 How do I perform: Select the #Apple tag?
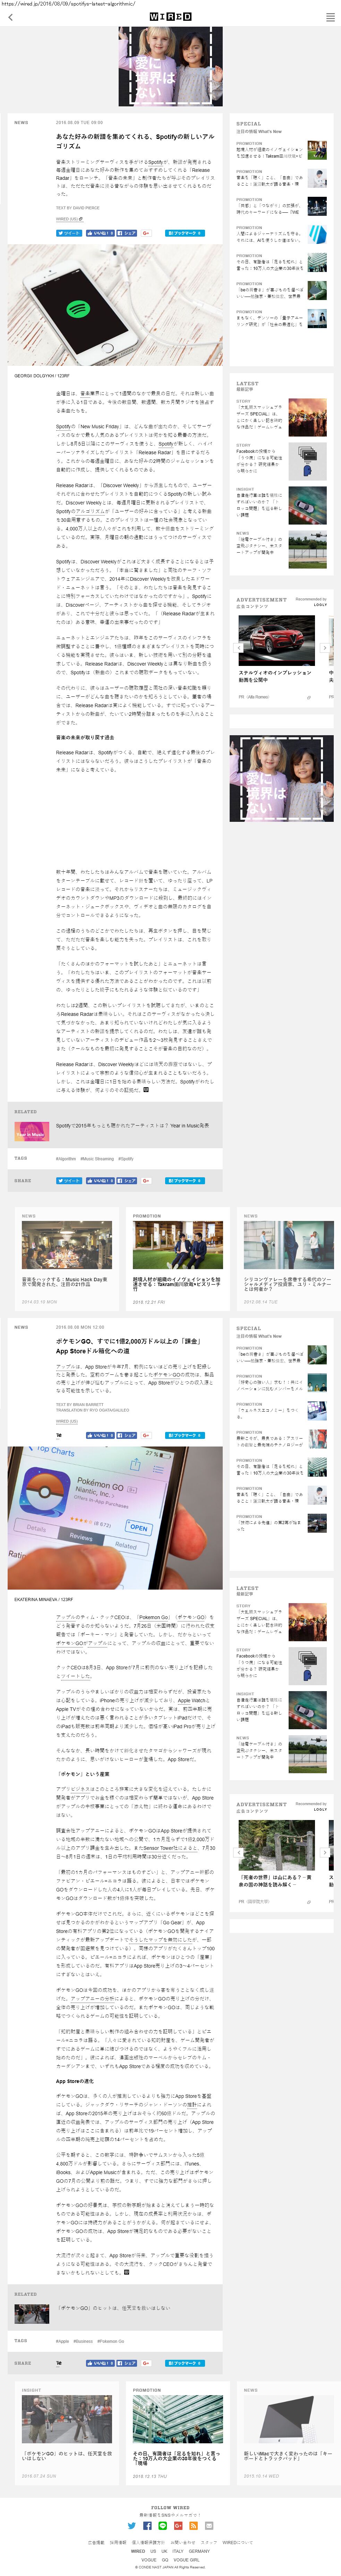[x=62, y=2341]
